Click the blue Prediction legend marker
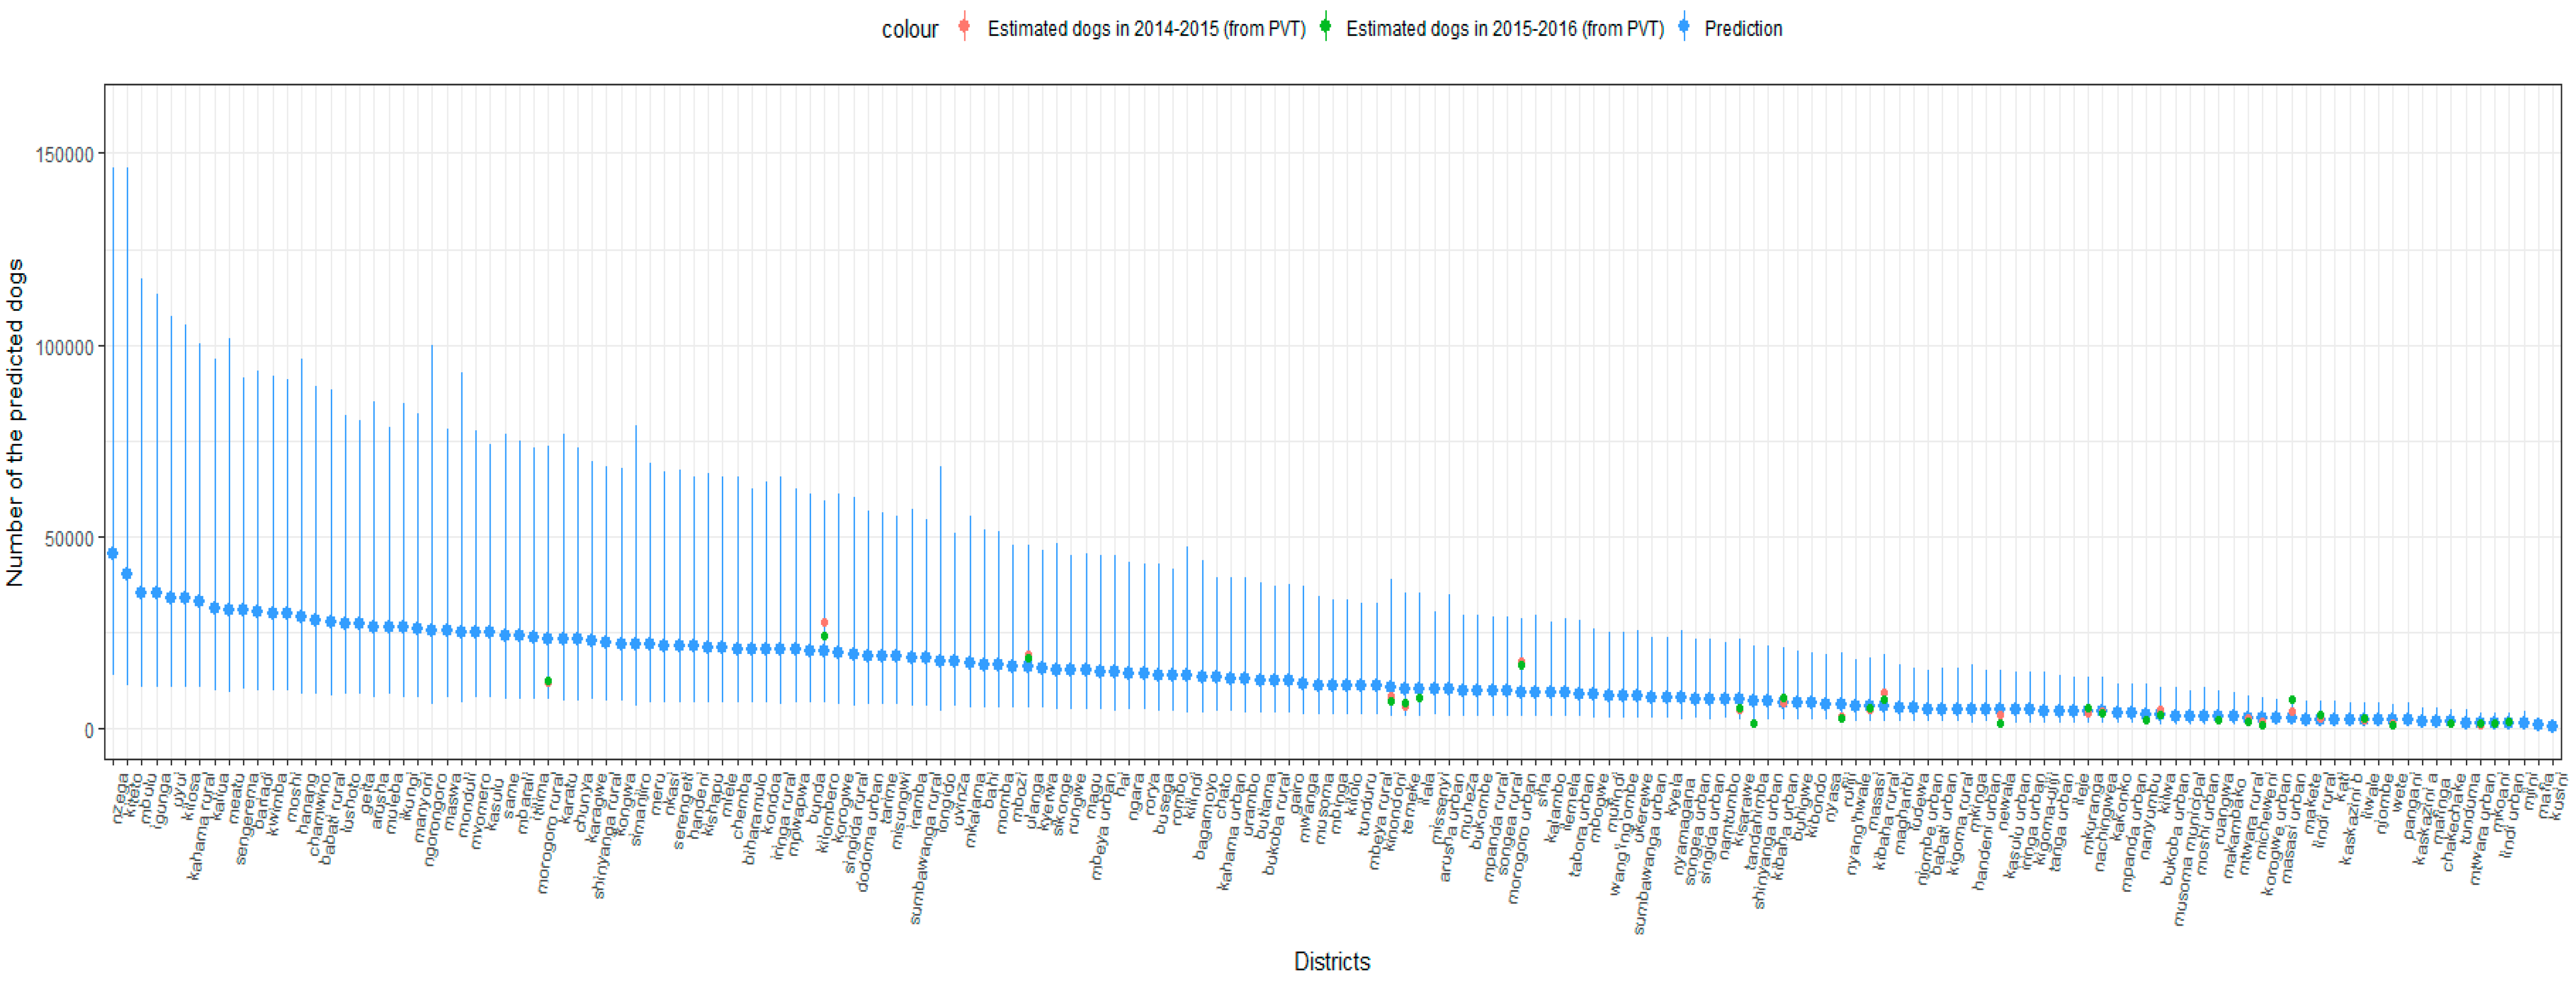The image size is (2576, 981). point(1684,28)
